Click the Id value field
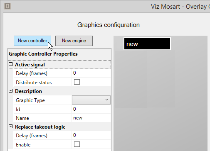210x151 pixels. 91,109
